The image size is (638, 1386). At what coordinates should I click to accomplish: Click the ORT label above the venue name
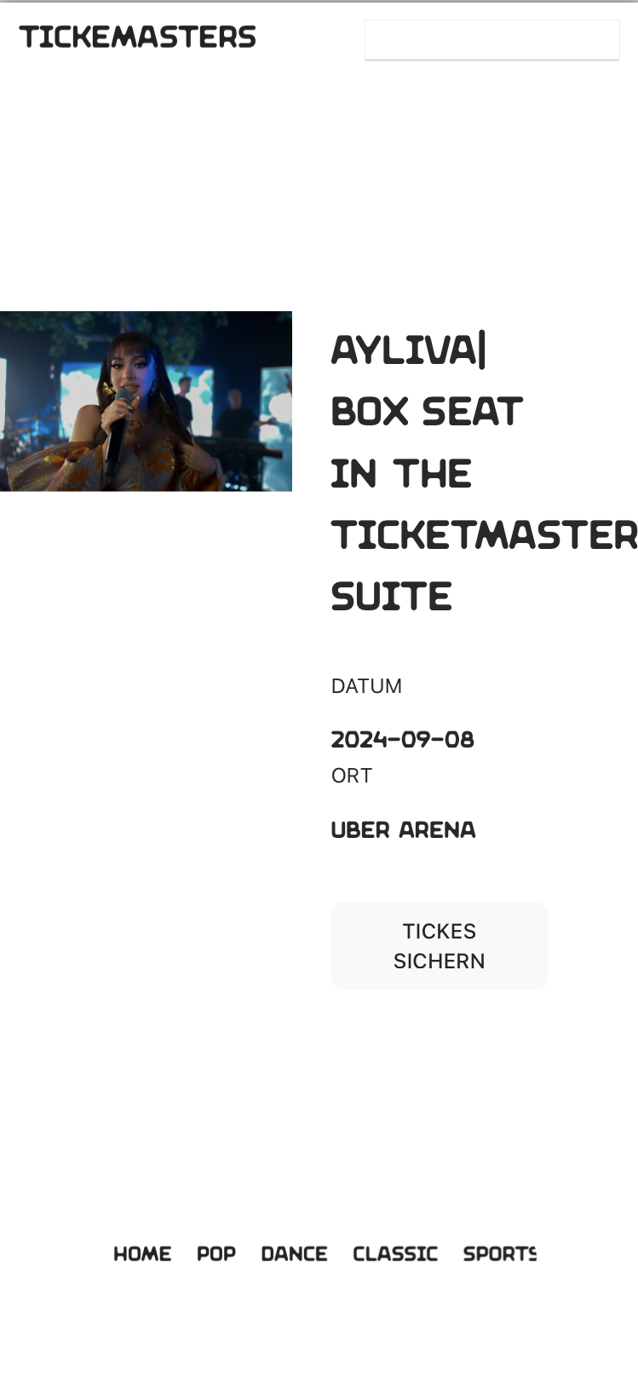(352, 775)
